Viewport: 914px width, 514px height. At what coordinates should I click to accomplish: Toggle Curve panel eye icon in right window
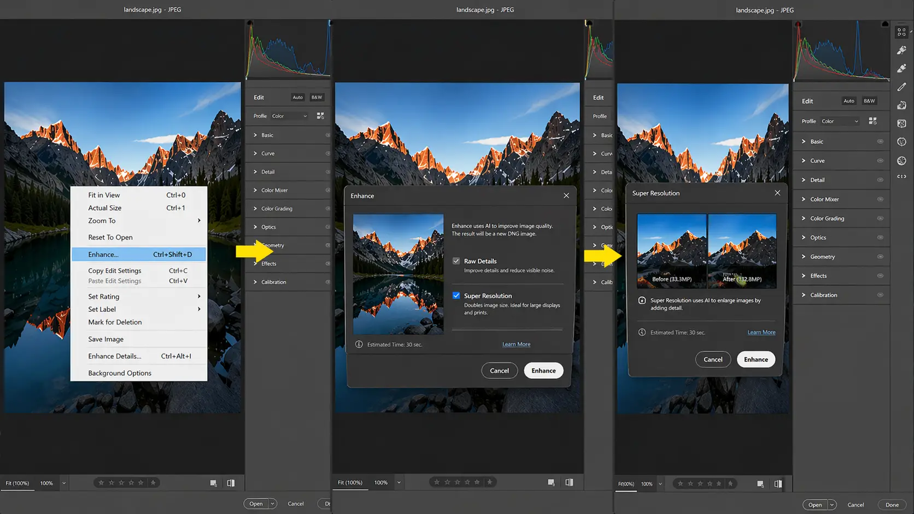880,161
